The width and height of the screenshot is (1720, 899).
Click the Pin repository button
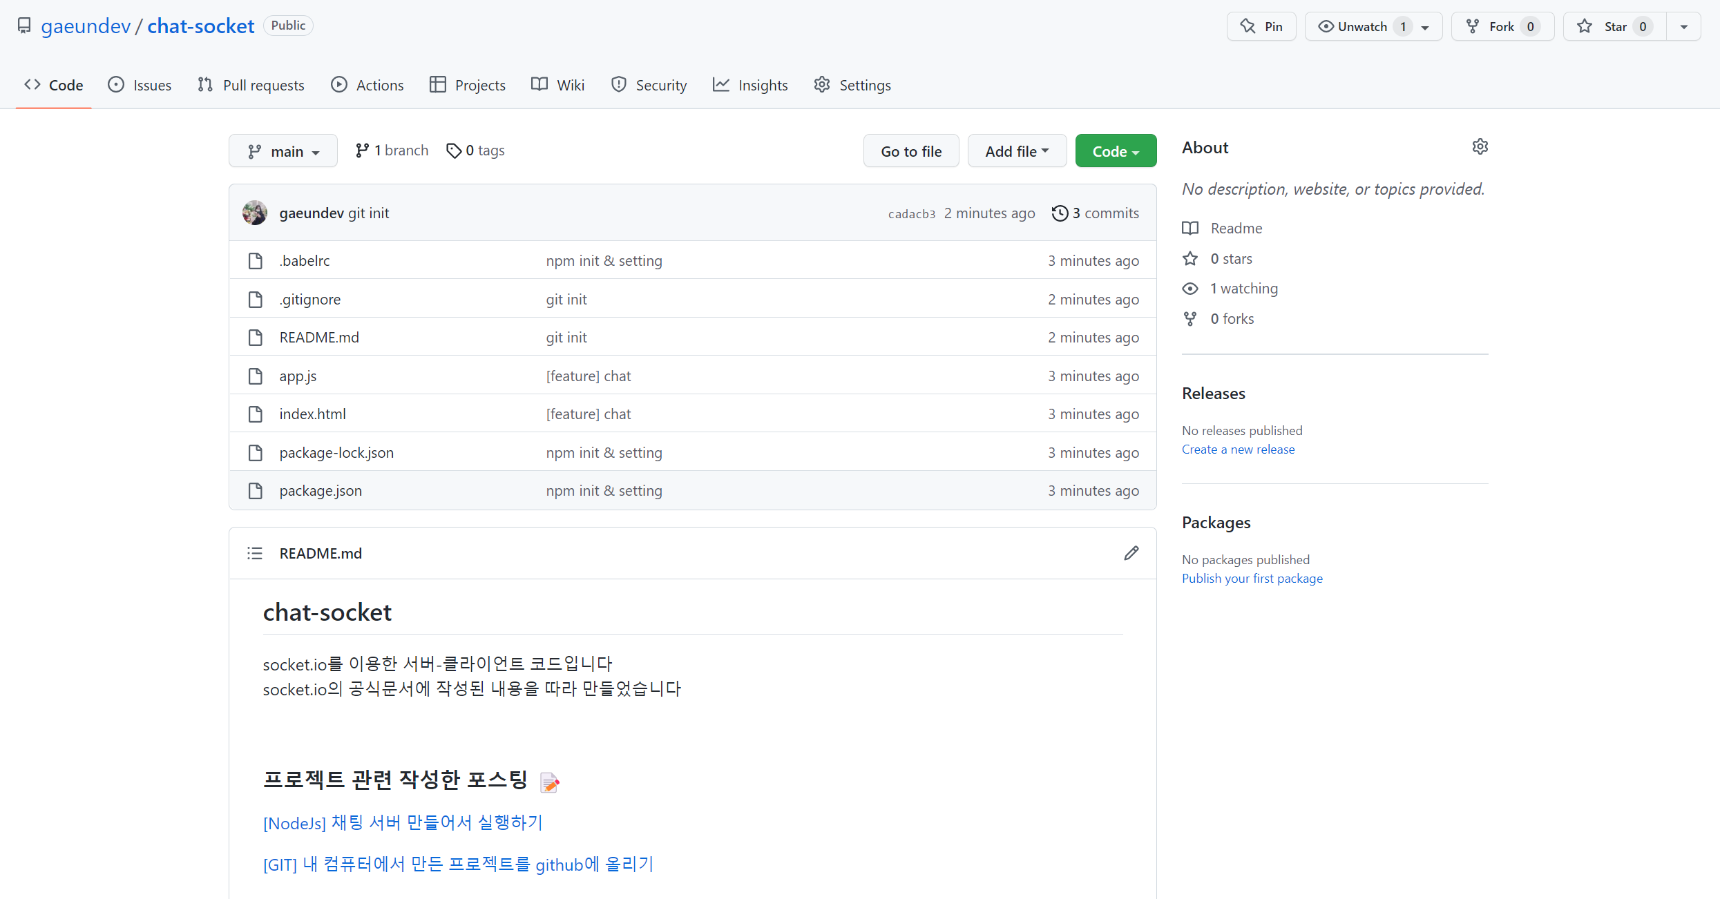(1261, 26)
